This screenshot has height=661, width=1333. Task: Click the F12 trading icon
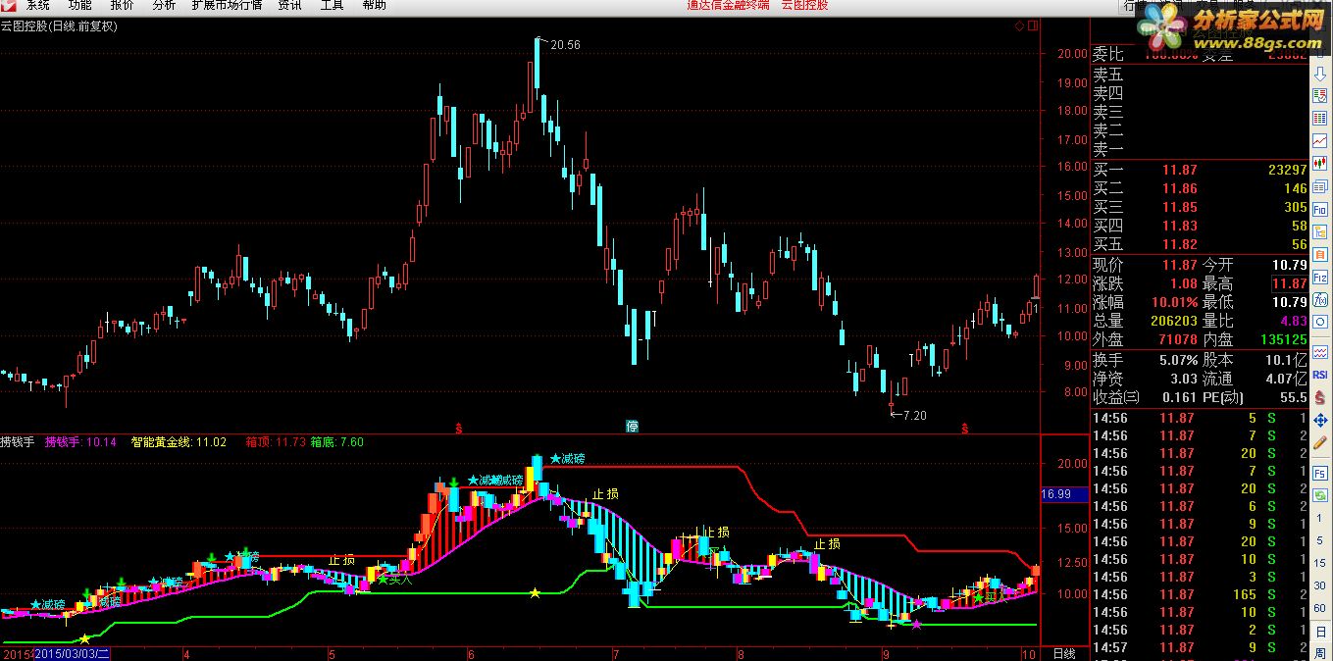pos(1320,276)
